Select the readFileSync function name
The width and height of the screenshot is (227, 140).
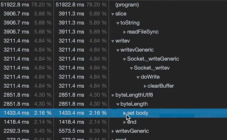click(143, 32)
